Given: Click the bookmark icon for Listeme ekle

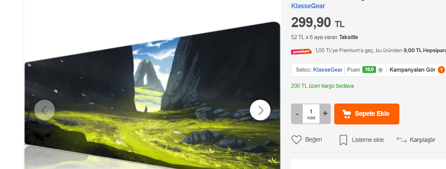Looking at the screenshot, I should click(343, 140).
